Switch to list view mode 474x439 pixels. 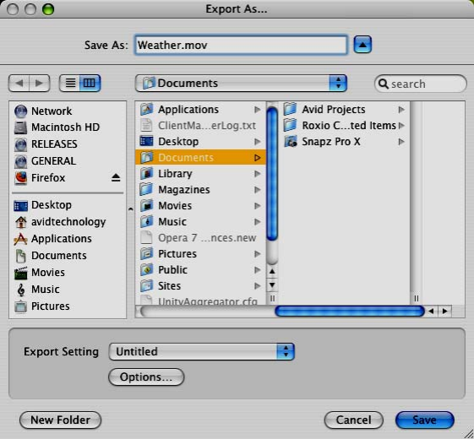tap(70, 83)
